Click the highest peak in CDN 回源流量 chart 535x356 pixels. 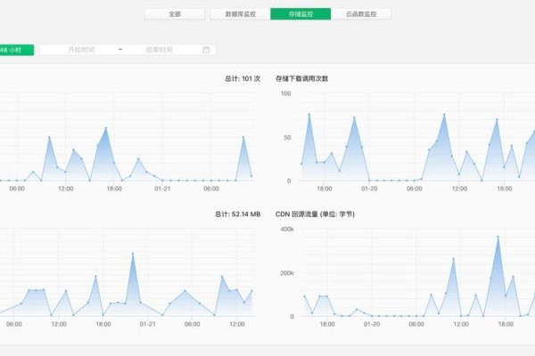tap(498, 237)
